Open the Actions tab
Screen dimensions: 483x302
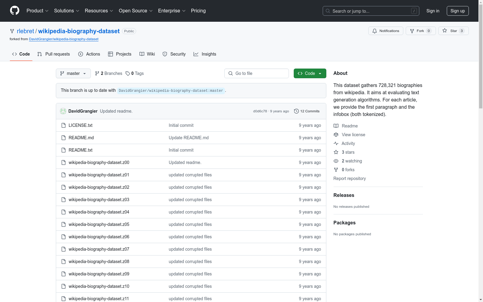(x=89, y=54)
